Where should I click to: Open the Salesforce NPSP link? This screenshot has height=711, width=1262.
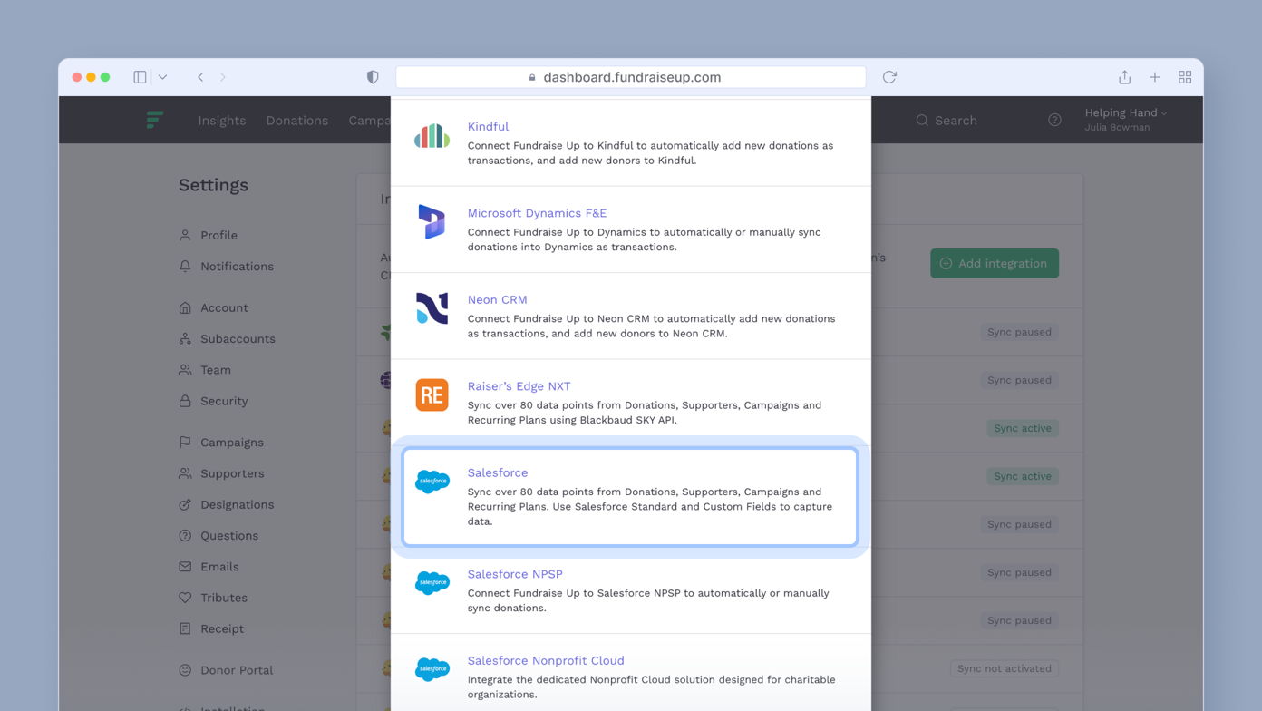(515, 574)
